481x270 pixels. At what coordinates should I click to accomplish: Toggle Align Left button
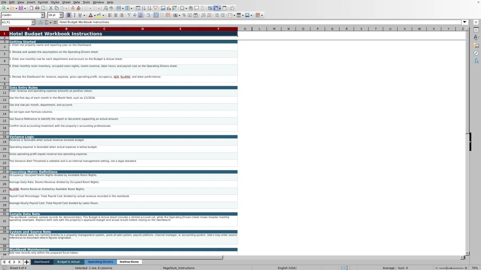[110, 15]
